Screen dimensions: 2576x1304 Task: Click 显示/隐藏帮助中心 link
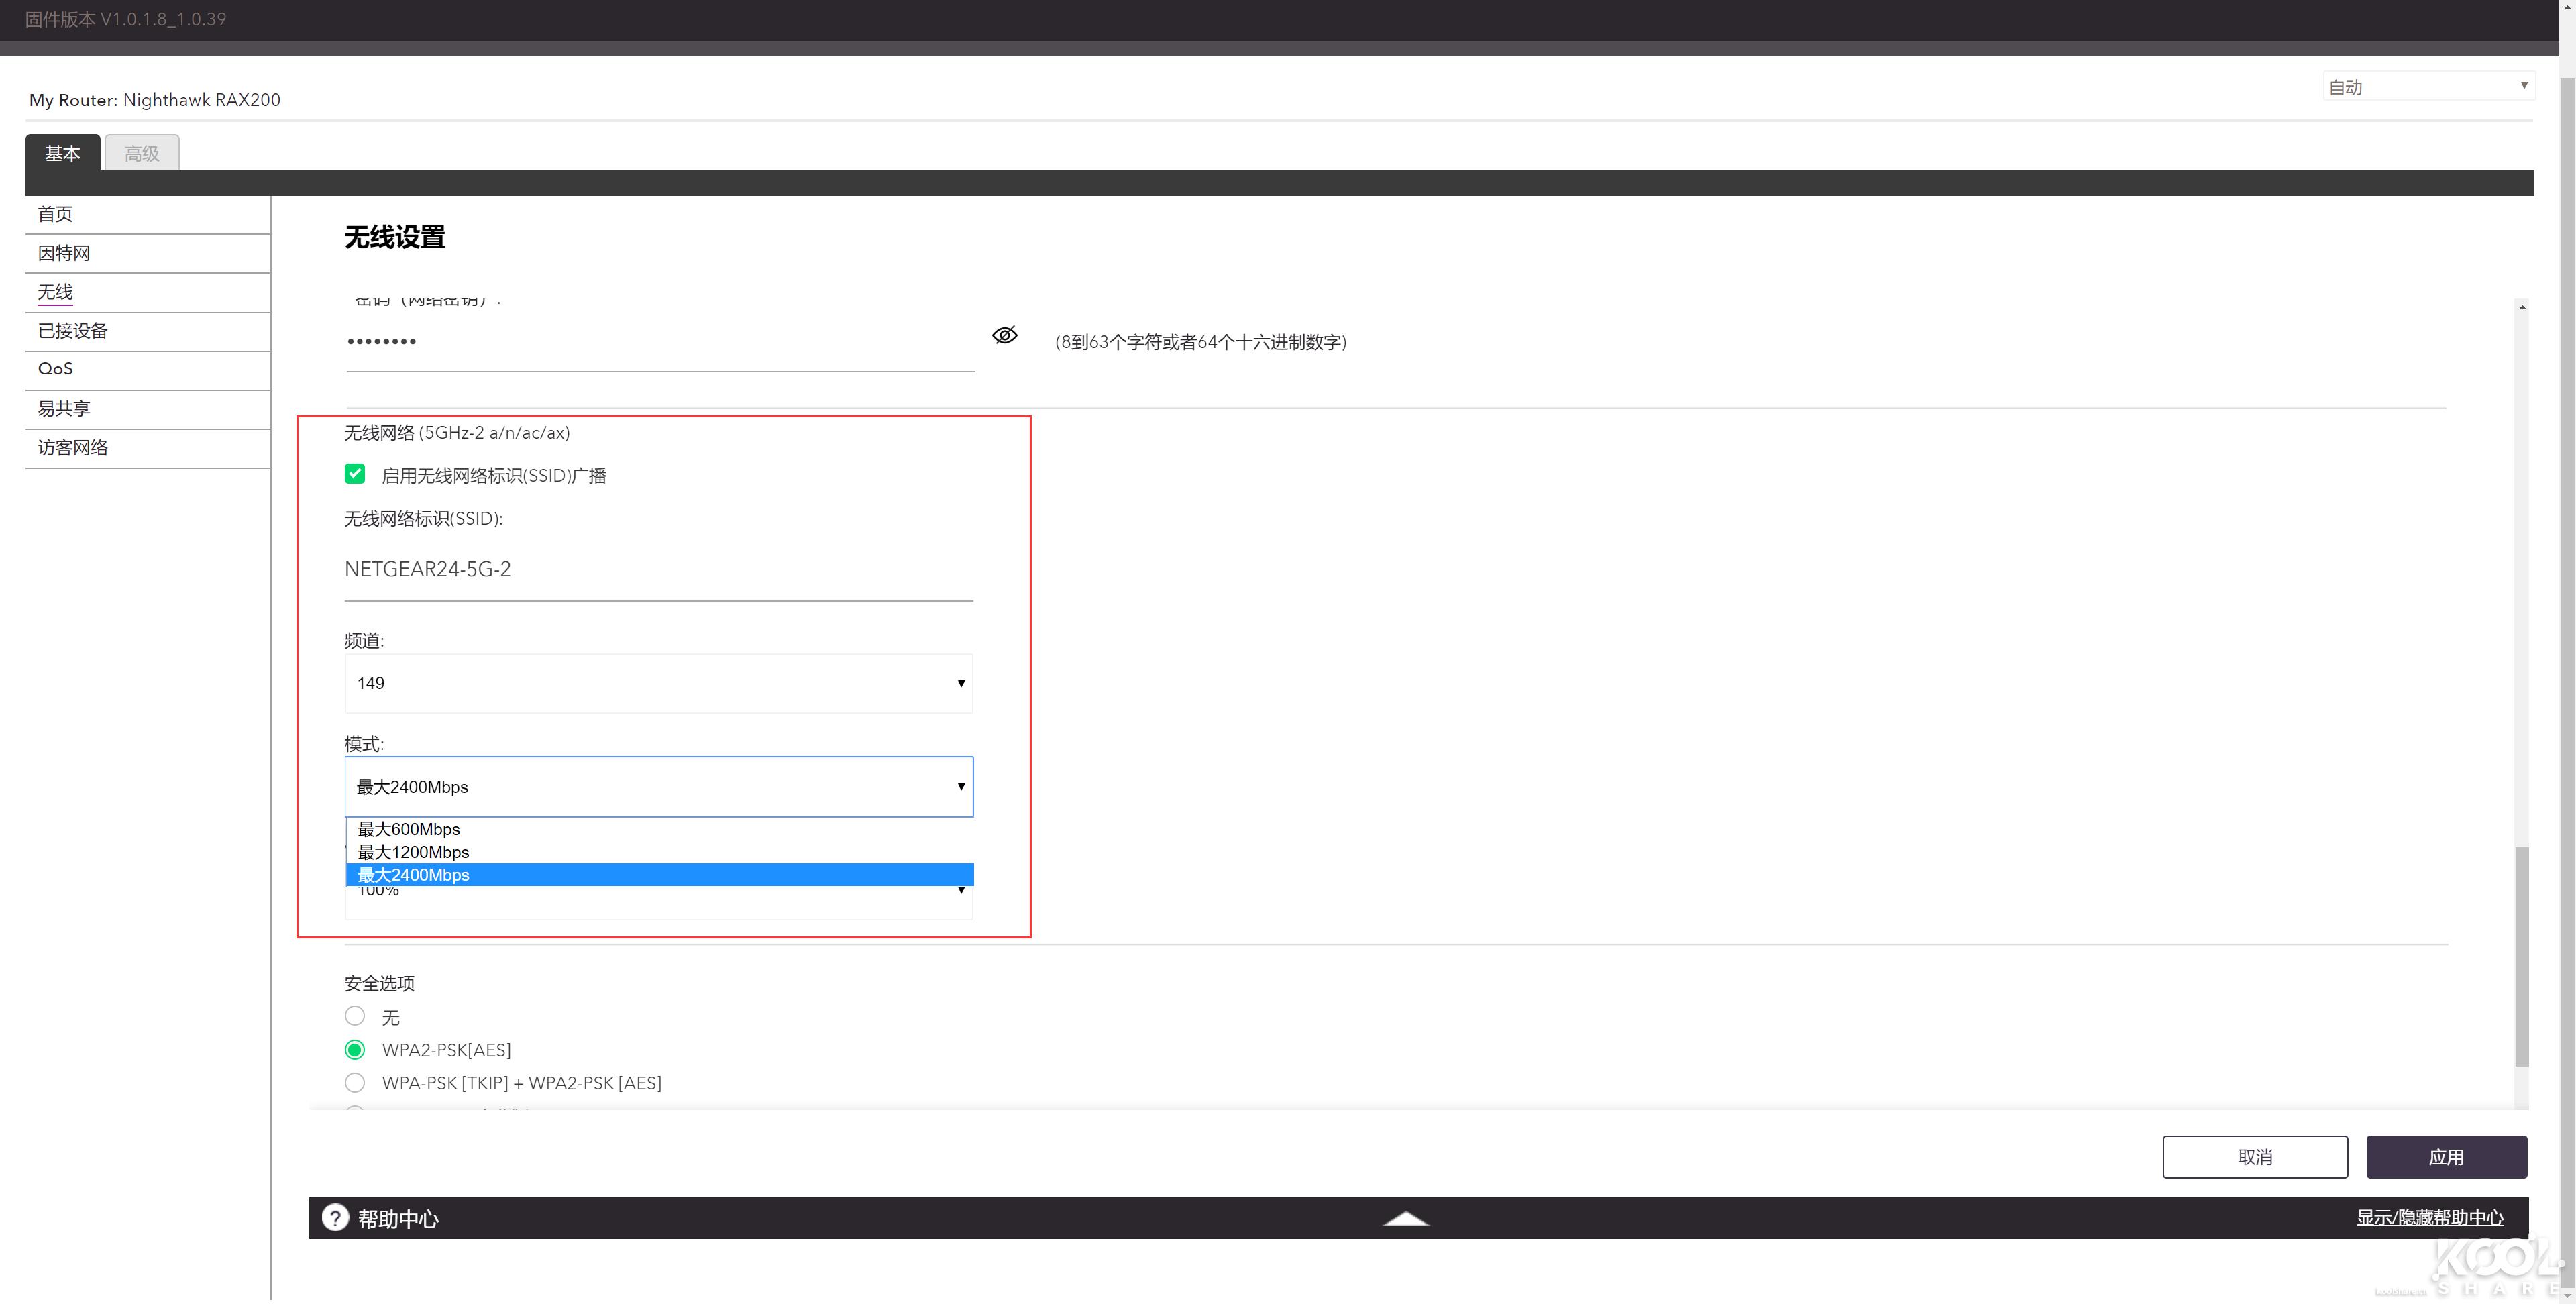[x=2429, y=1217]
